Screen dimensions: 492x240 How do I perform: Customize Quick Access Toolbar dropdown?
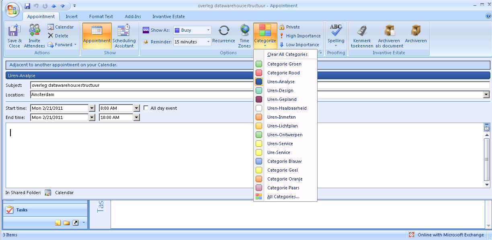coord(74,6)
